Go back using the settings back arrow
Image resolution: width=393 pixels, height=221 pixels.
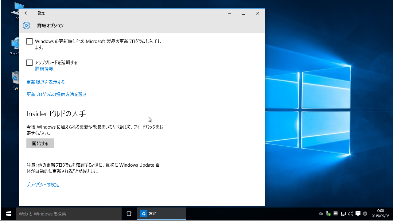pyautogui.click(x=26, y=13)
